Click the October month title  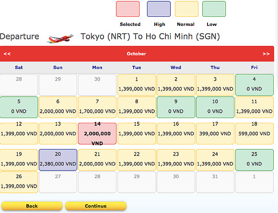(136, 54)
